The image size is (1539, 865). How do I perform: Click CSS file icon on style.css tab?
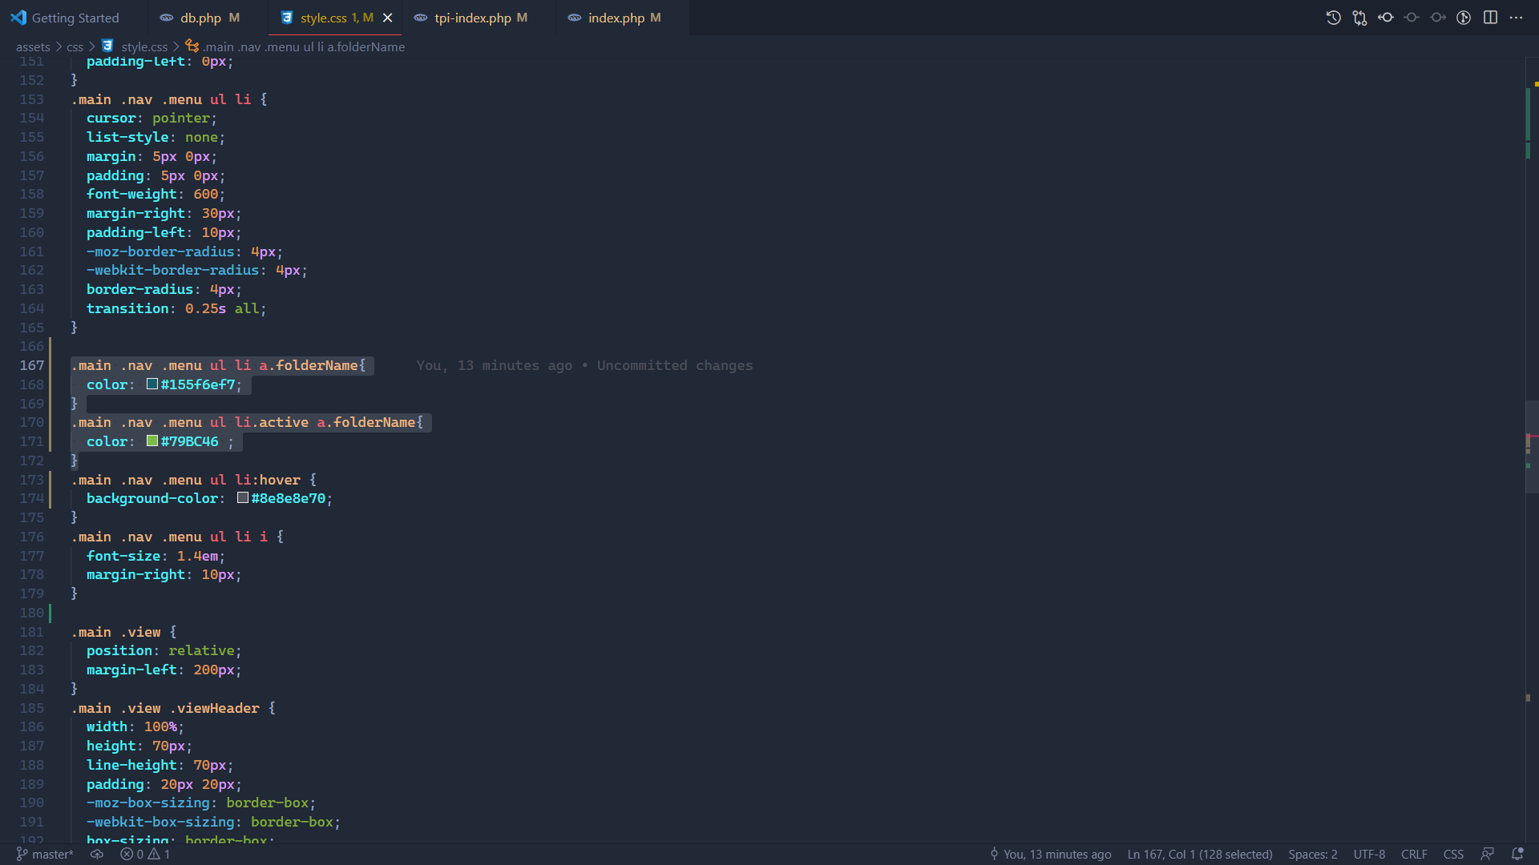[286, 18]
